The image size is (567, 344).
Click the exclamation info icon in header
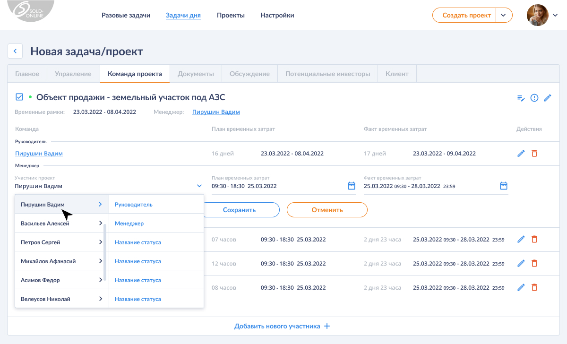pos(534,98)
